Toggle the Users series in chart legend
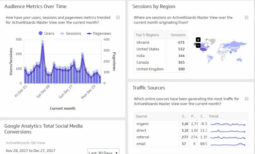Viewport: 255px width, 154px height. click(x=46, y=33)
